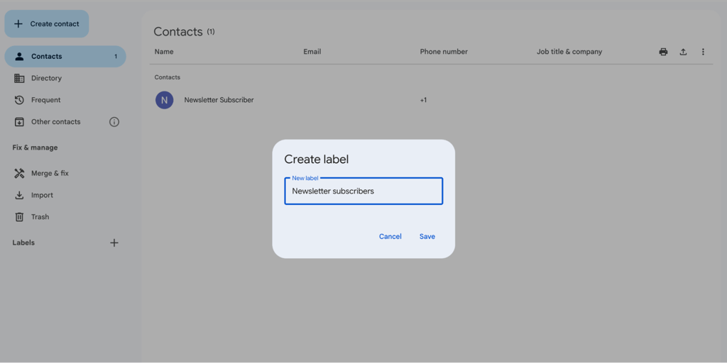Click the Name column header
The image size is (727, 363).
164,52
